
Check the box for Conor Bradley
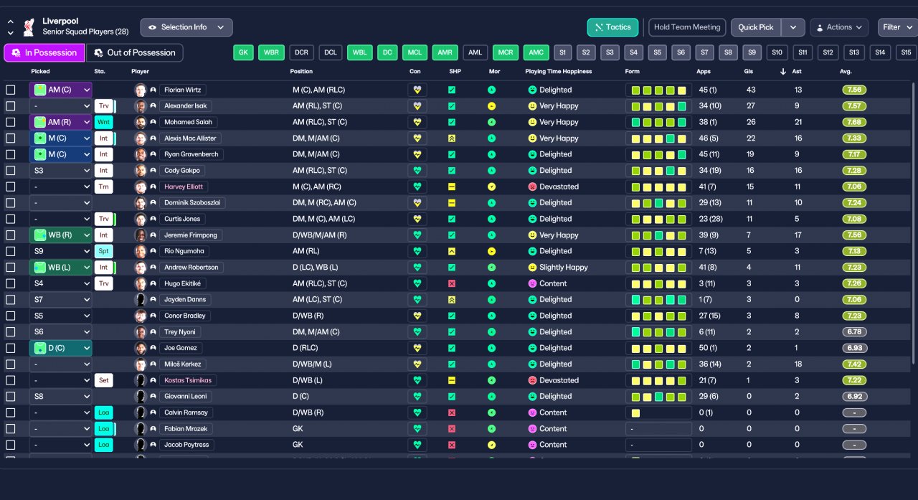10,316
